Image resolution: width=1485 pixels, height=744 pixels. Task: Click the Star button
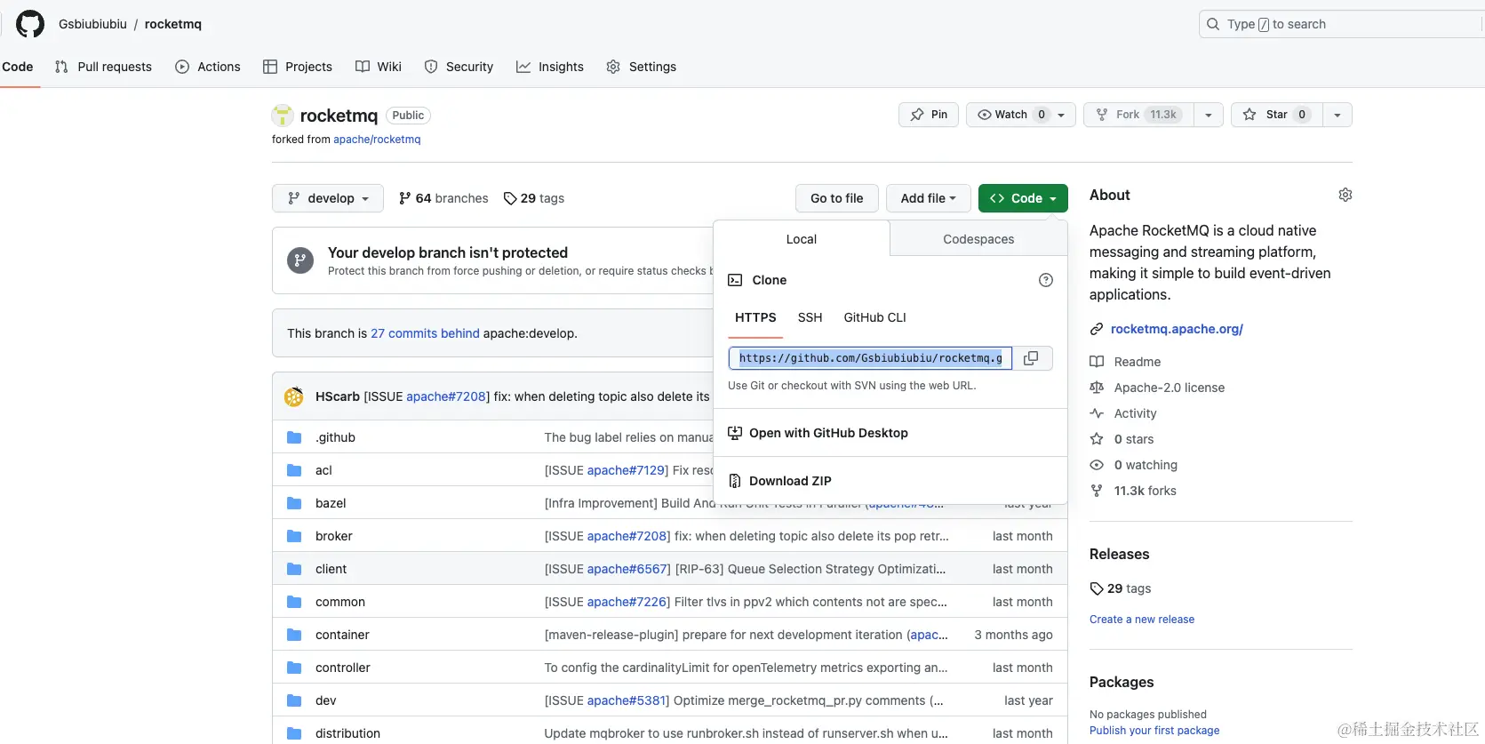(x=1276, y=115)
